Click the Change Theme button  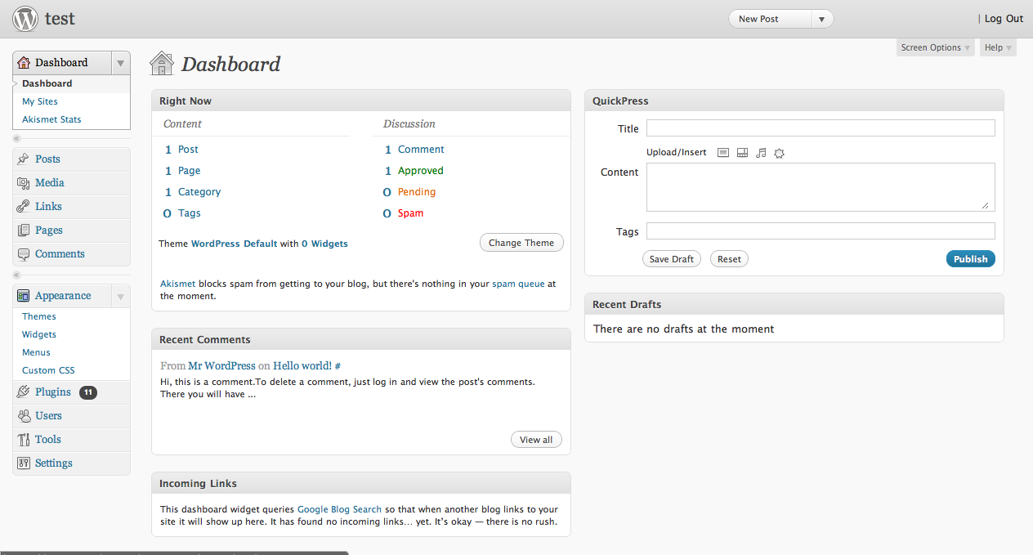coord(521,243)
